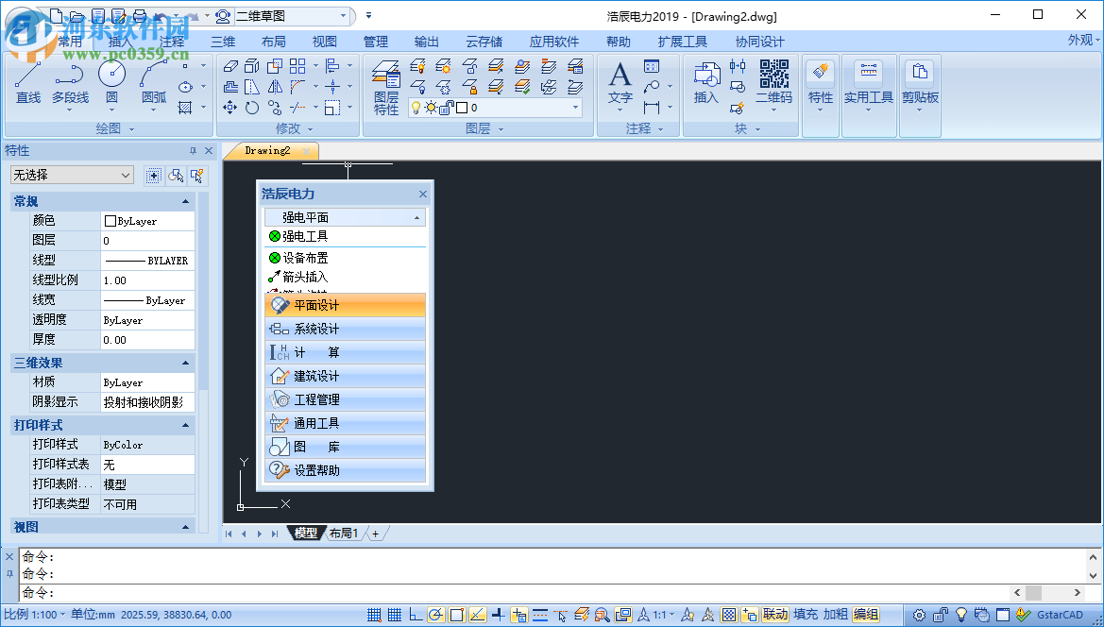
Task: Click the Hatch tool in 绘图 panel
Action: point(185,108)
